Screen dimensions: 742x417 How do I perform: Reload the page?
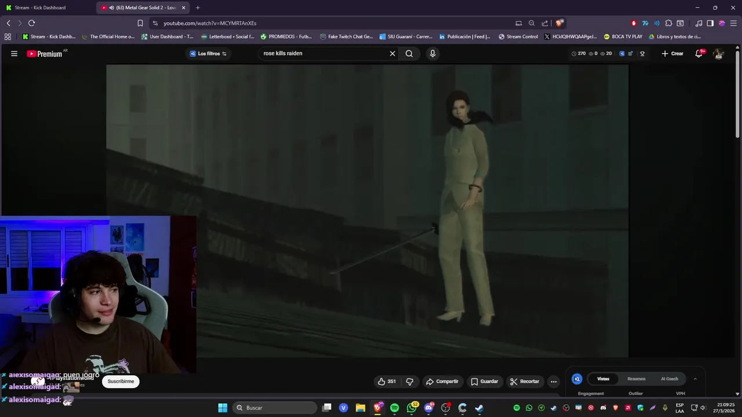click(31, 23)
